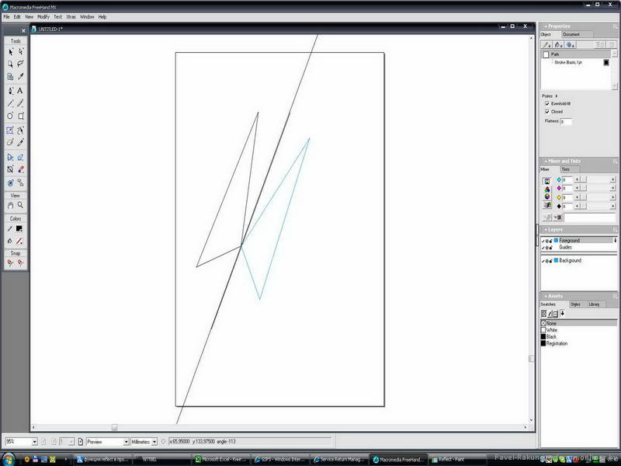This screenshot has height=466, width=621.
Task: Select the Text tool
Action: (20, 91)
